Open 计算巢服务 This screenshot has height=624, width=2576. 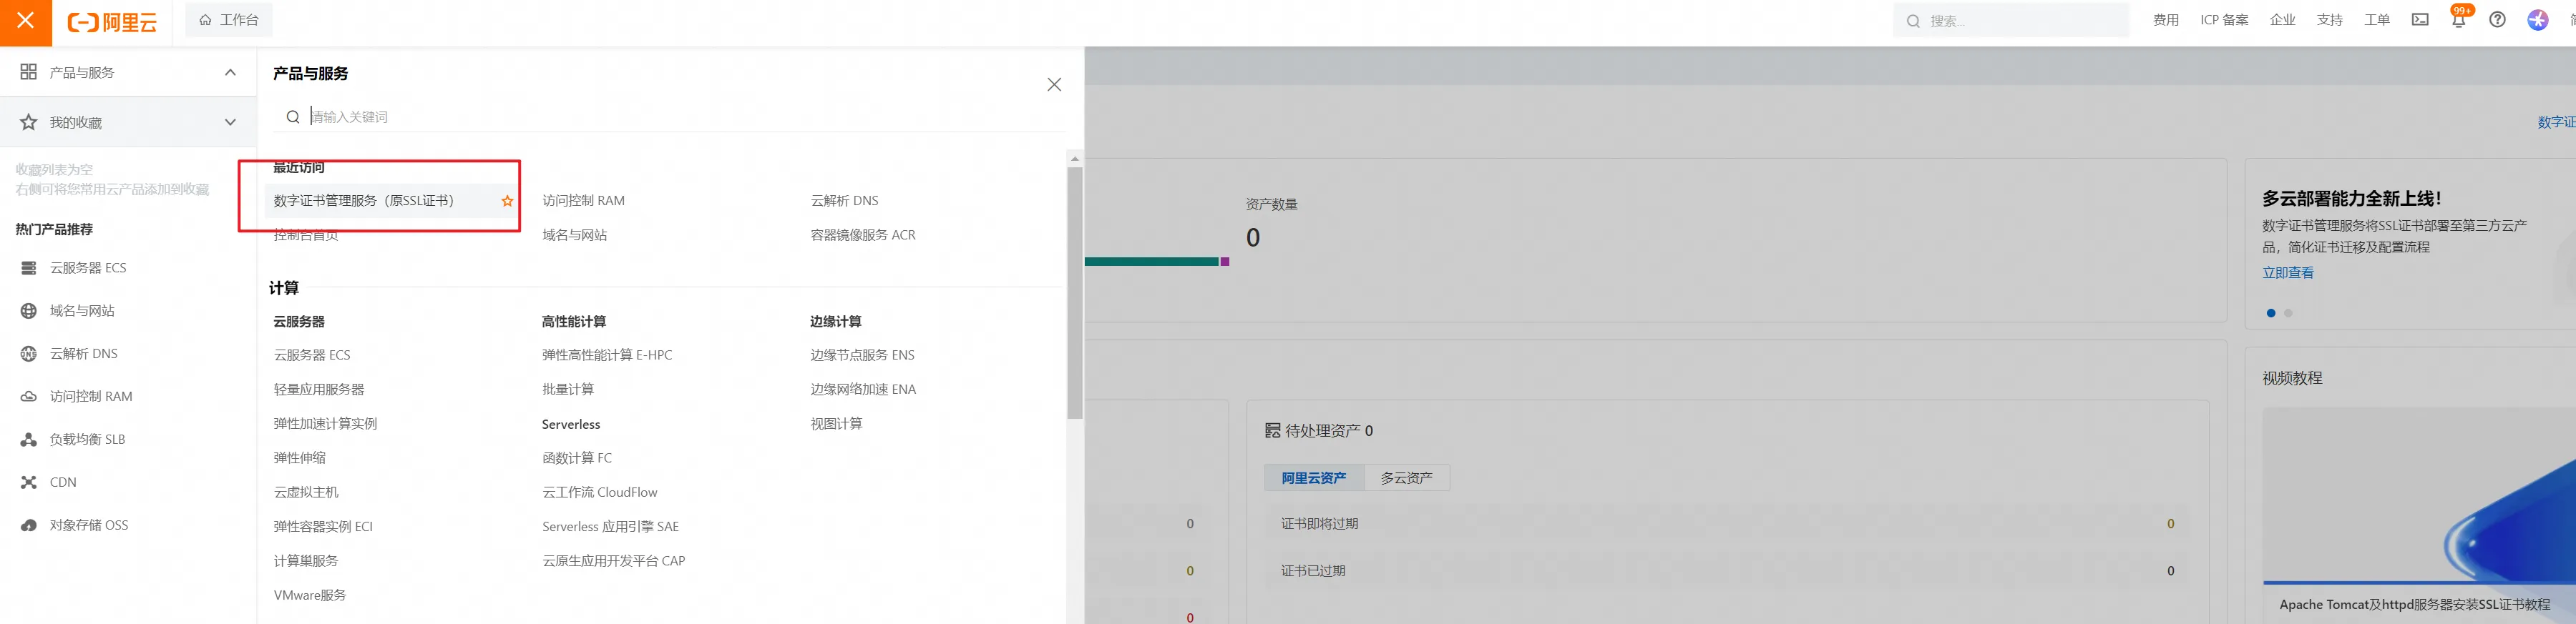[306, 560]
